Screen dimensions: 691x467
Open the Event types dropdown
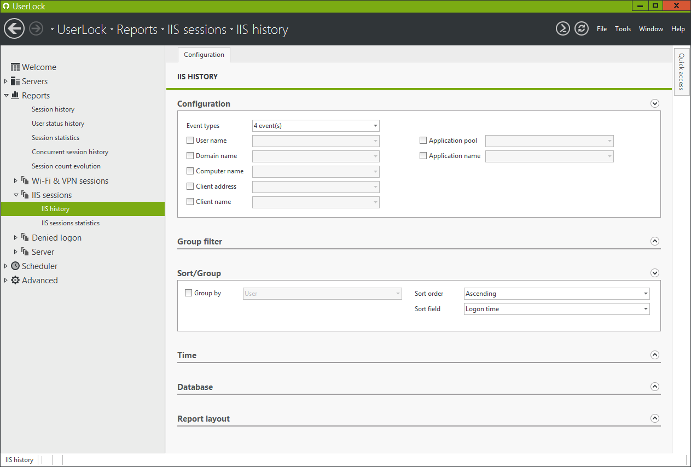[316, 126]
